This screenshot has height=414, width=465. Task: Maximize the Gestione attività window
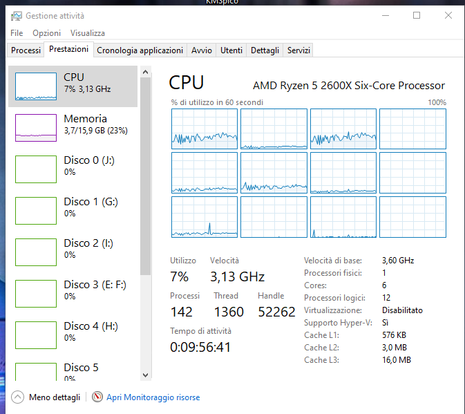pyautogui.click(x=417, y=15)
